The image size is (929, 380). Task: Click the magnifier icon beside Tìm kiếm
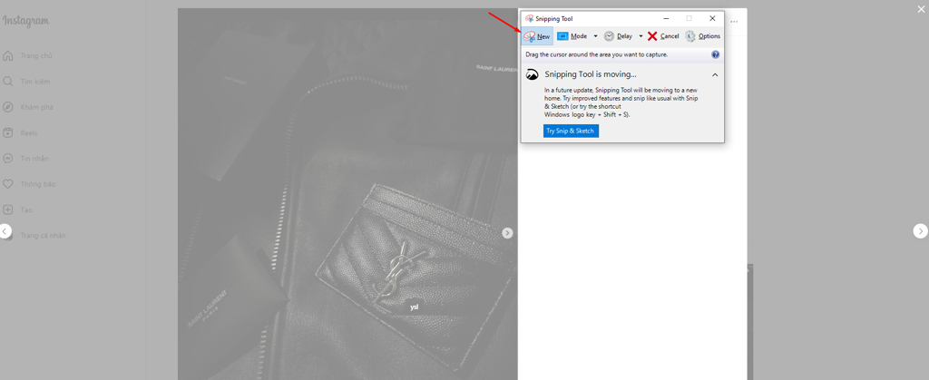pyautogui.click(x=7, y=81)
